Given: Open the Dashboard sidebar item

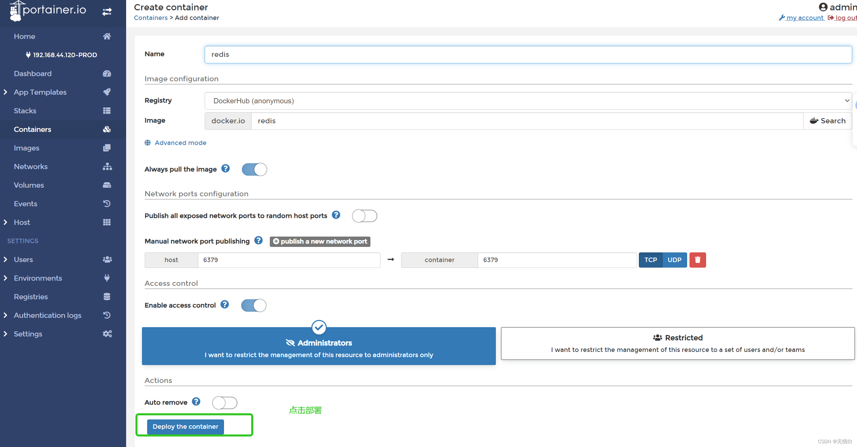Looking at the screenshot, I should [x=63, y=73].
